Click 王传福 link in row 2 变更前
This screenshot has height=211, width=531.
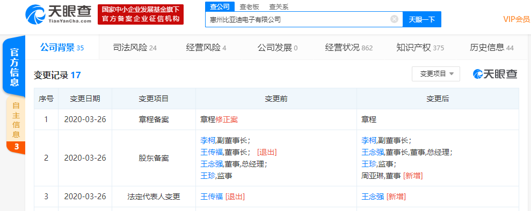click(212, 152)
